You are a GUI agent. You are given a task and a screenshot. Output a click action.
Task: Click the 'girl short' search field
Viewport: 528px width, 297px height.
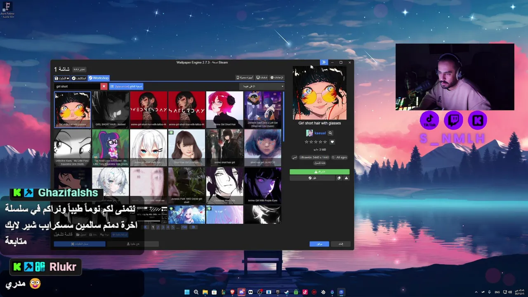pyautogui.click(x=77, y=86)
